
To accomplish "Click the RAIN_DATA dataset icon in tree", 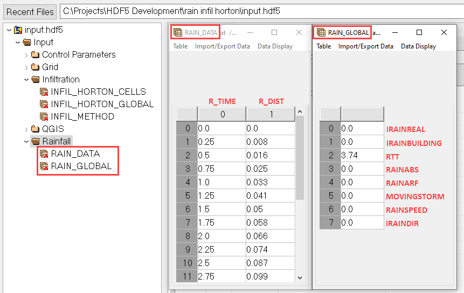I will click(x=44, y=154).
